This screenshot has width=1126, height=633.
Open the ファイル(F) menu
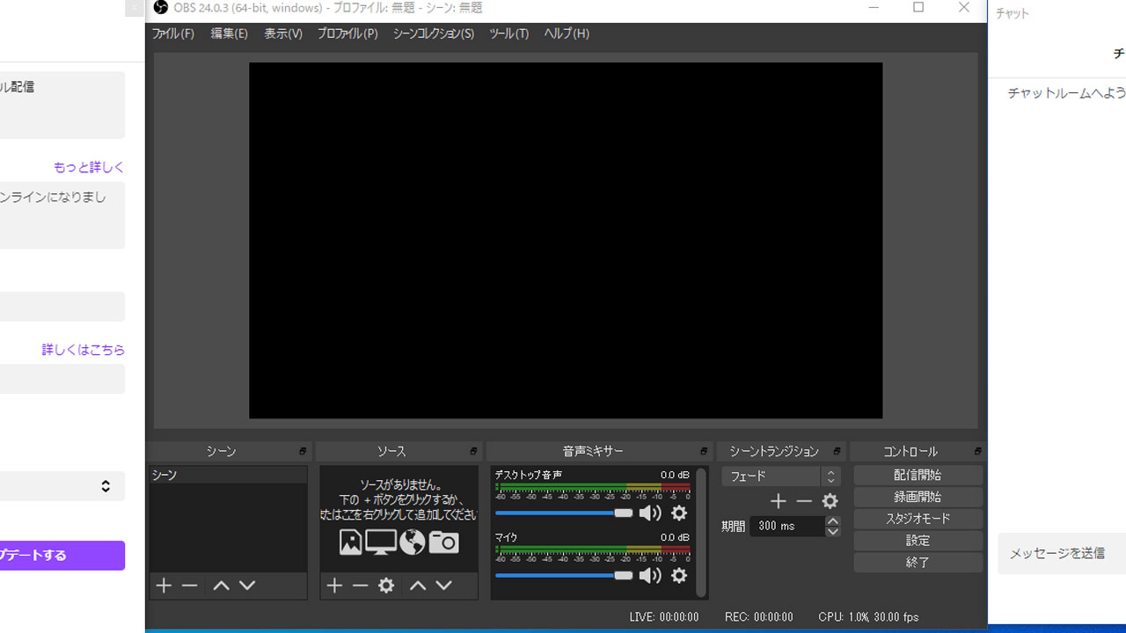pyautogui.click(x=172, y=33)
